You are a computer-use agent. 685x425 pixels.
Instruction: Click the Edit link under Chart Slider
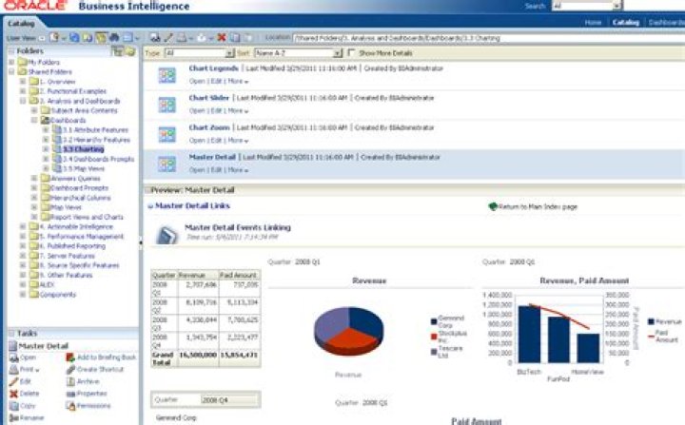[216, 111]
